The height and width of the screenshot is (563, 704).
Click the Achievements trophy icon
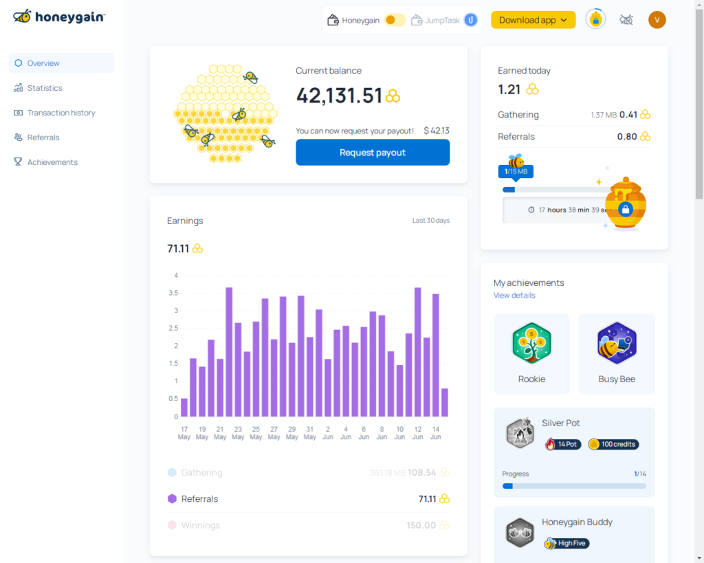18,162
